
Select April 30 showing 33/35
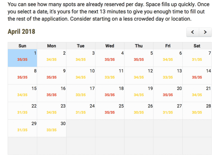(52, 128)
